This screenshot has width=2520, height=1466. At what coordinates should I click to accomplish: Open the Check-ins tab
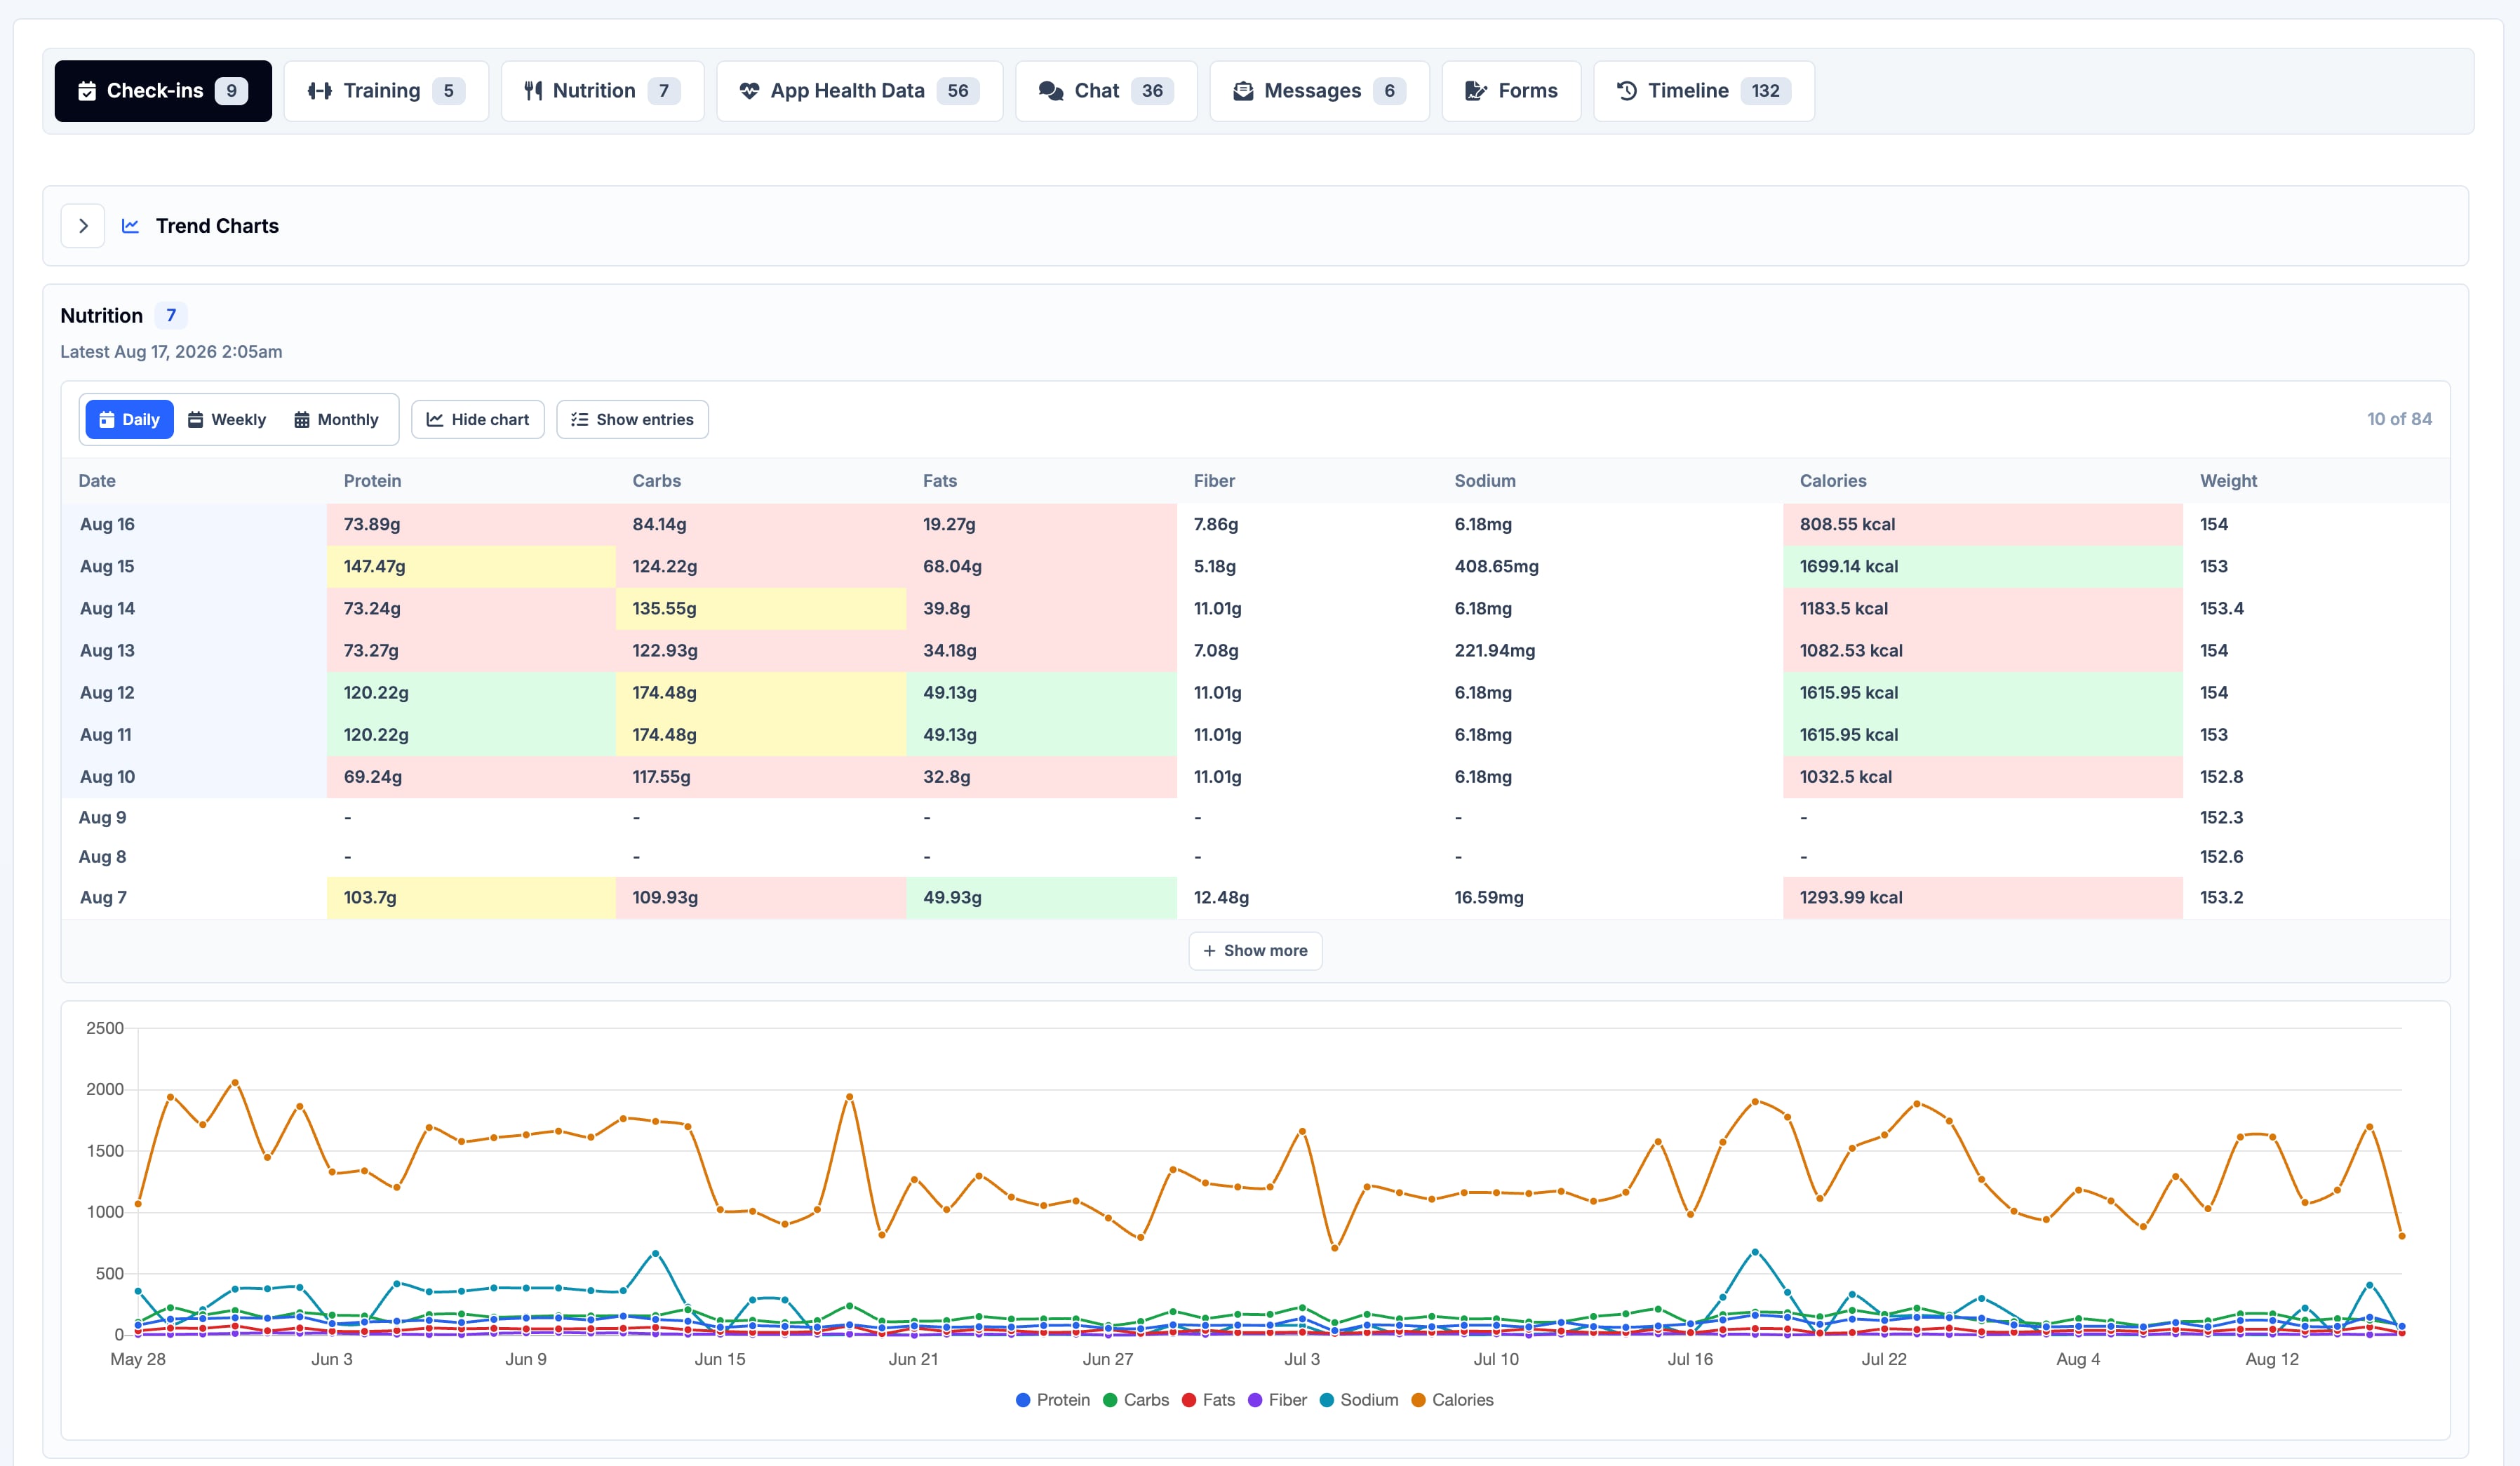pyautogui.click(x=163, y=91)
